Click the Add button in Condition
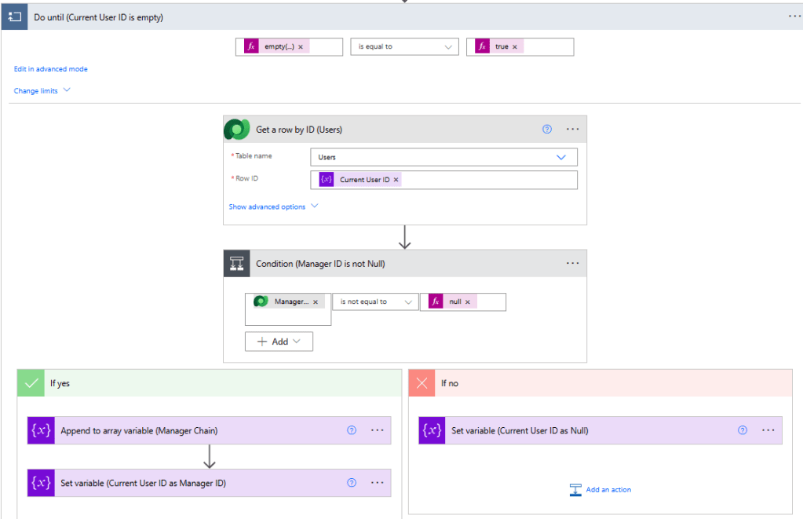803x519 pixels. pos(279,342)
